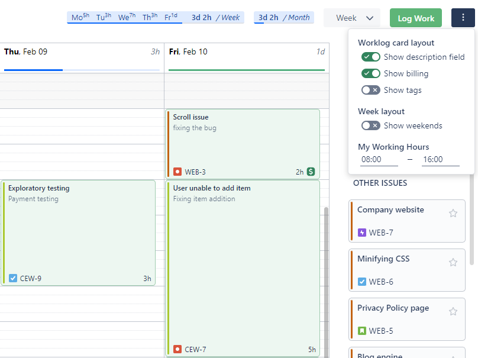This screenshot has height=358, width=478.
Task: Click the My Working Hours heading
Action: coord(393,147)
